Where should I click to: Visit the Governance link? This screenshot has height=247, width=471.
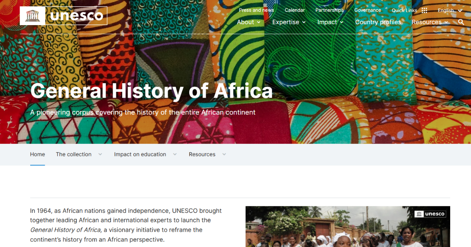click(x=367, y=10)
